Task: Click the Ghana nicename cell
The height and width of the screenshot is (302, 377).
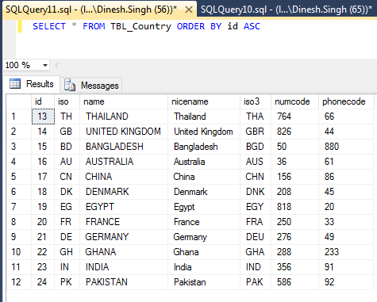Action: (204, 252)
